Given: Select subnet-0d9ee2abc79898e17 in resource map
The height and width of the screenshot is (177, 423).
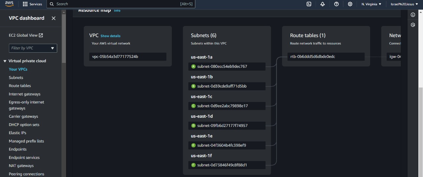Looking at the screenshot, I should click(227, 106).
